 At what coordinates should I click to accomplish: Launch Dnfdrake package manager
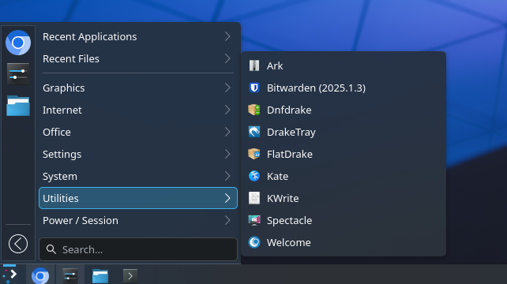(x=344, y=110)
